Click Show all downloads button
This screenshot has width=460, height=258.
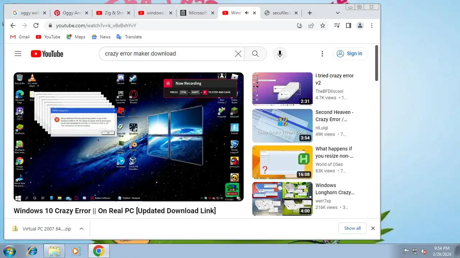[352, 228]
